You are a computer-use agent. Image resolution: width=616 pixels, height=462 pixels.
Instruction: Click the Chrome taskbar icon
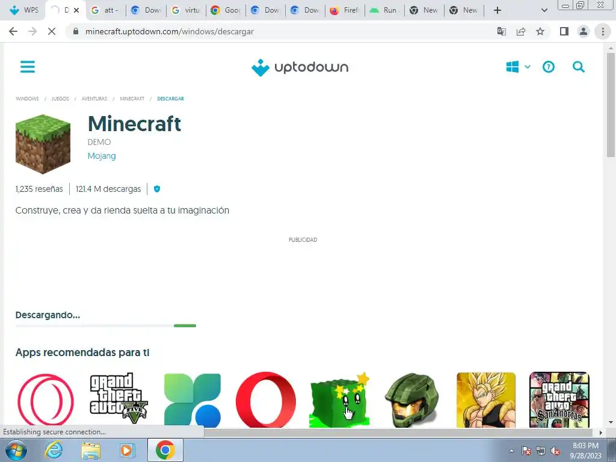click(165, 450)
